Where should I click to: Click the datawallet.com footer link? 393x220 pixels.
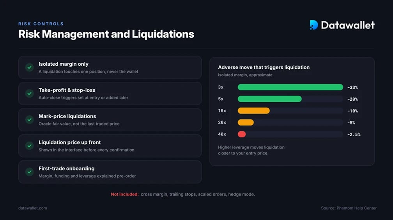tap(33, 208)
